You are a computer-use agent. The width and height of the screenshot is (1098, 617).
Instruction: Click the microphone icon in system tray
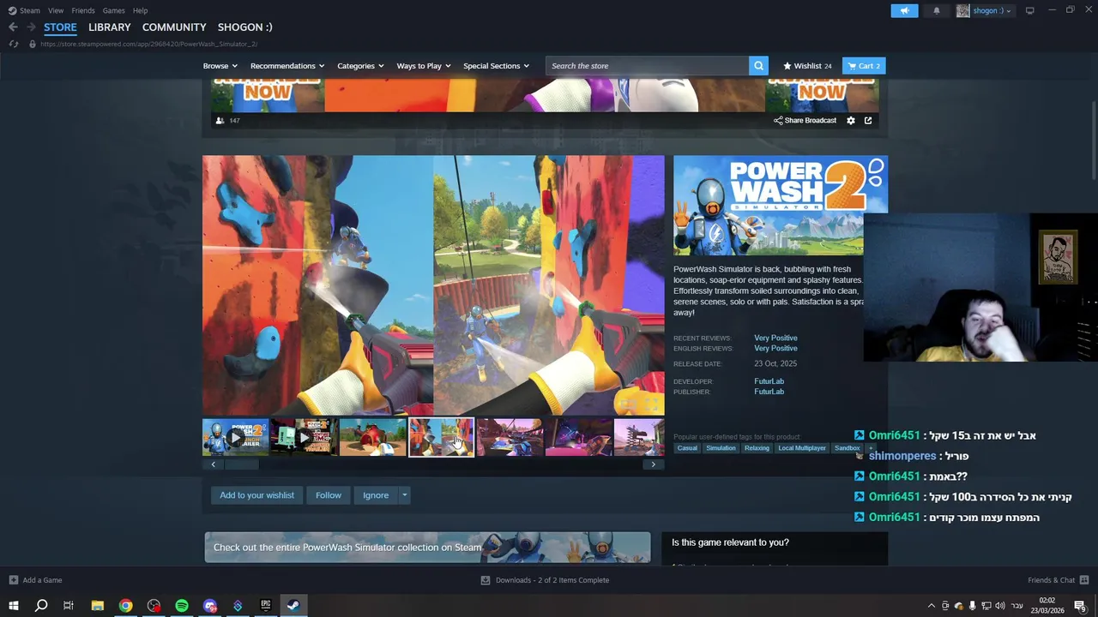pos(972,606)
